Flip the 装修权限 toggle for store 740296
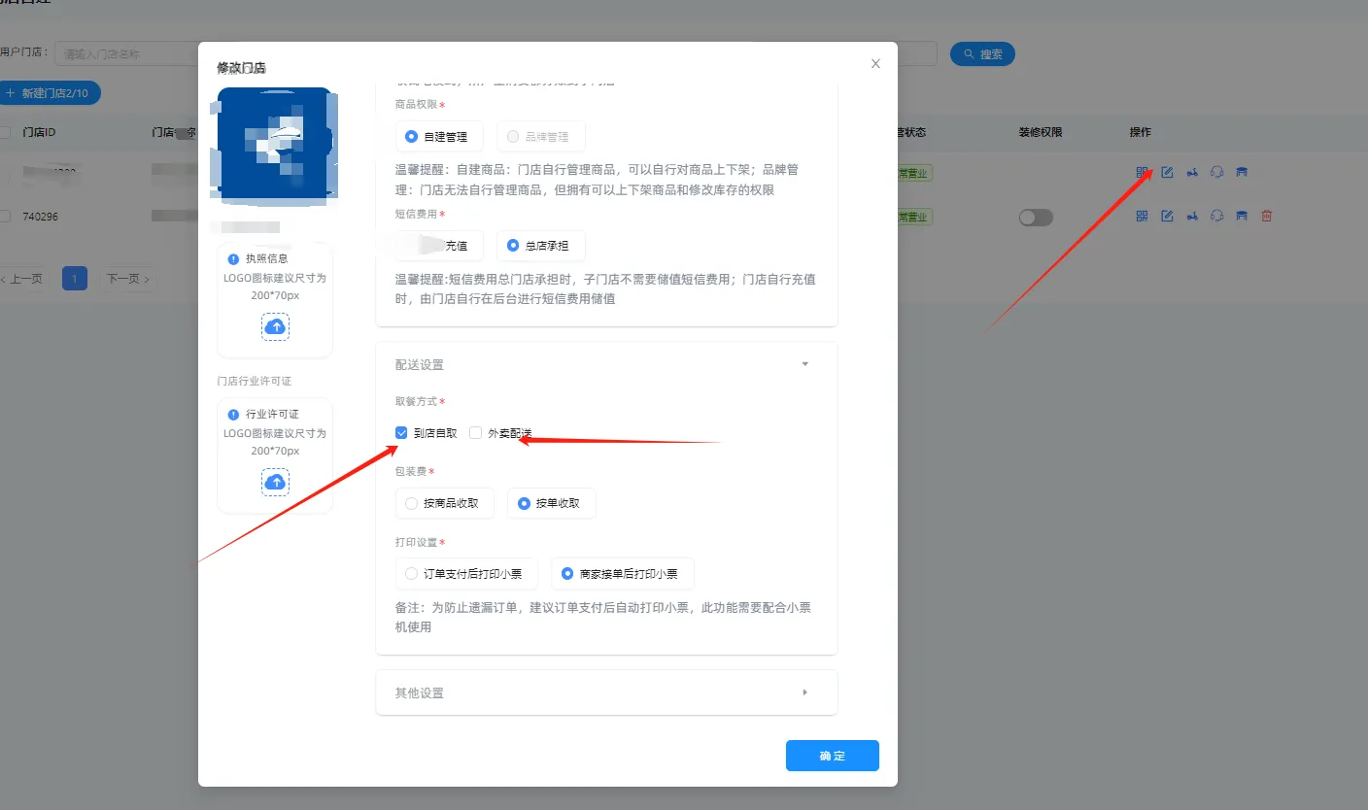Image resolution: width=1368 pixels, height=810 pixels. tap(1036, 216)
